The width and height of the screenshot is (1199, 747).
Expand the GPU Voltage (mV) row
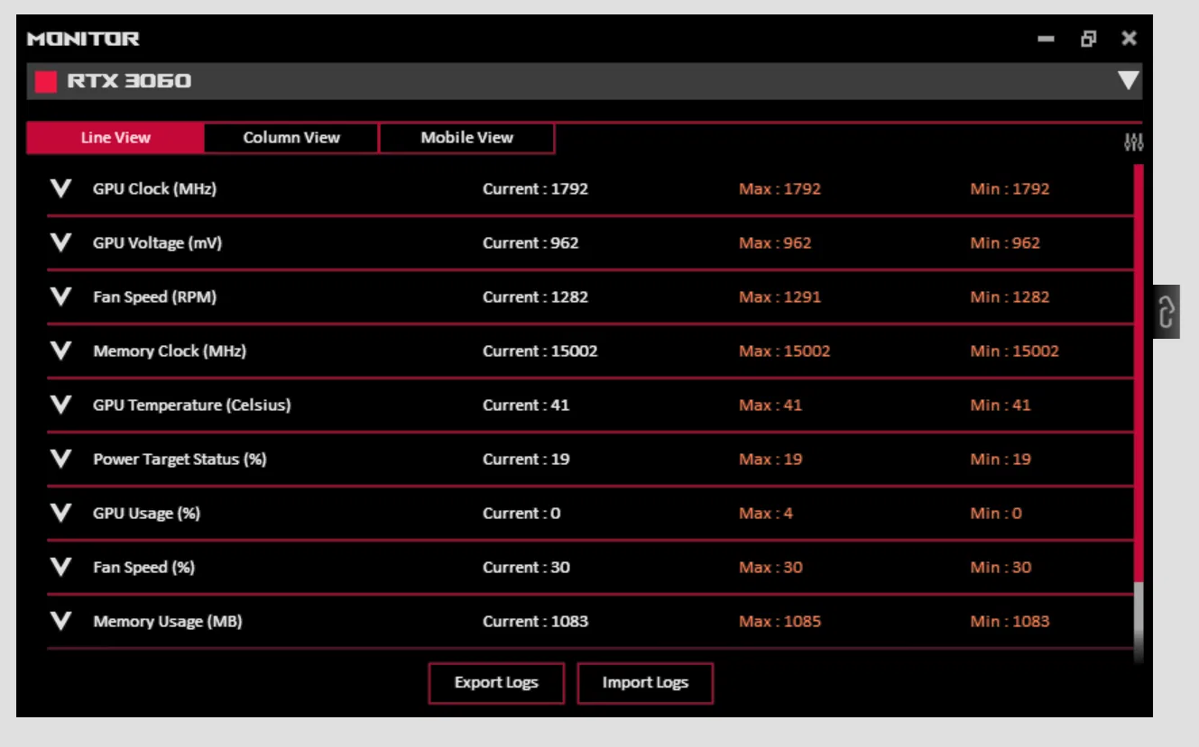pyautogui.click(x=60, y=242)
